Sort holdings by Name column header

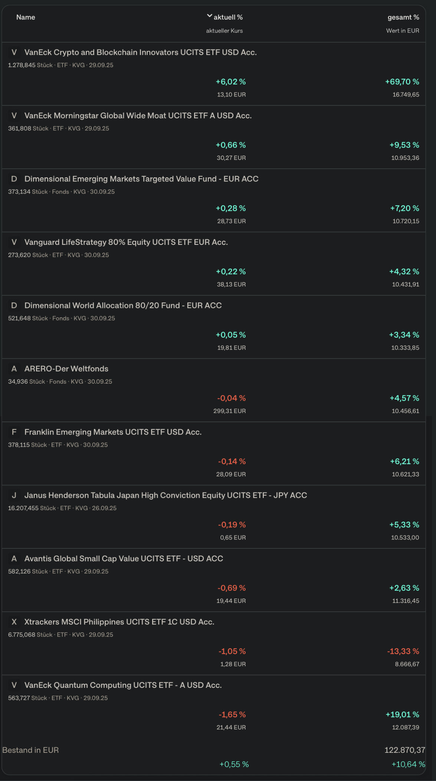pos(26,17)
